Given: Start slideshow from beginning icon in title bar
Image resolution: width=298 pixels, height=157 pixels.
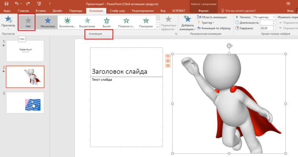Looking at the screenshot, I should coord(39,4).
